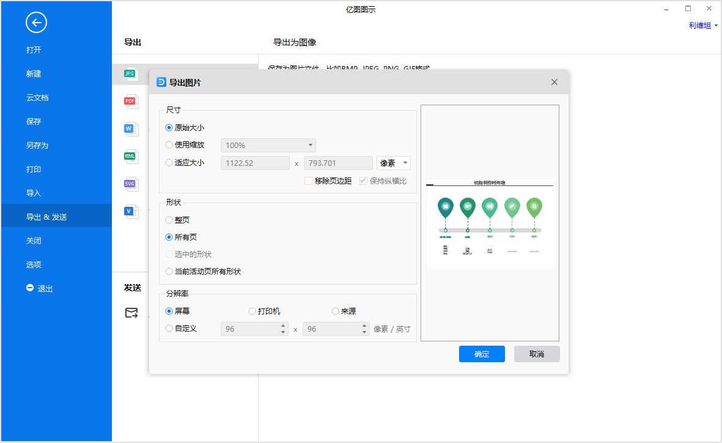Click the height field showing 793.701
Viewport: 722px width, 443px height.
(338, 163)
